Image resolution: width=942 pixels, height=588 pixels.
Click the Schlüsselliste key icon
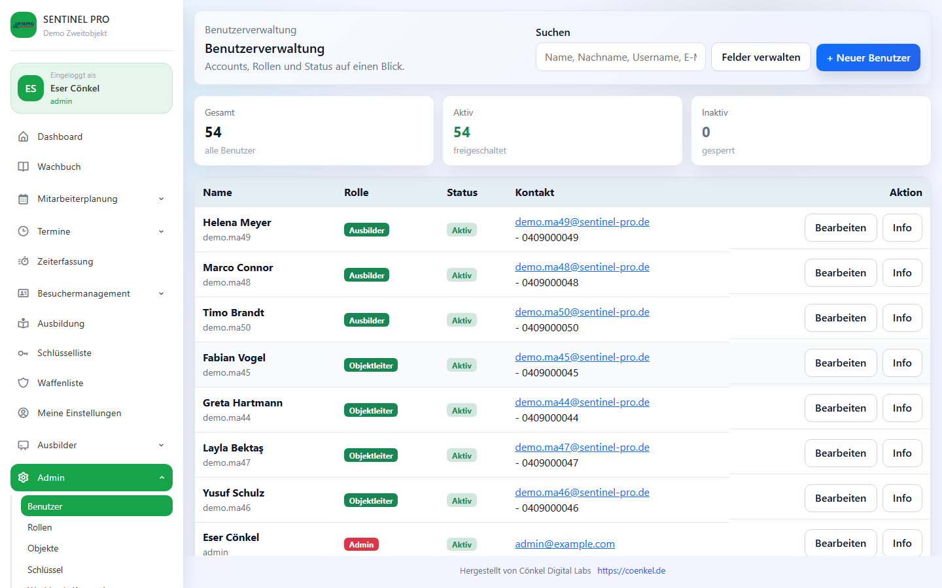[x=24, y=353]
